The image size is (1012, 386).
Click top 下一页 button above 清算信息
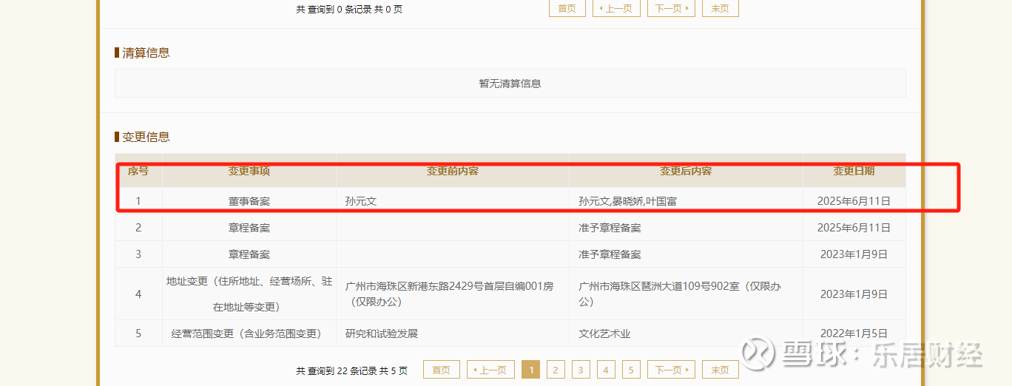671,8
